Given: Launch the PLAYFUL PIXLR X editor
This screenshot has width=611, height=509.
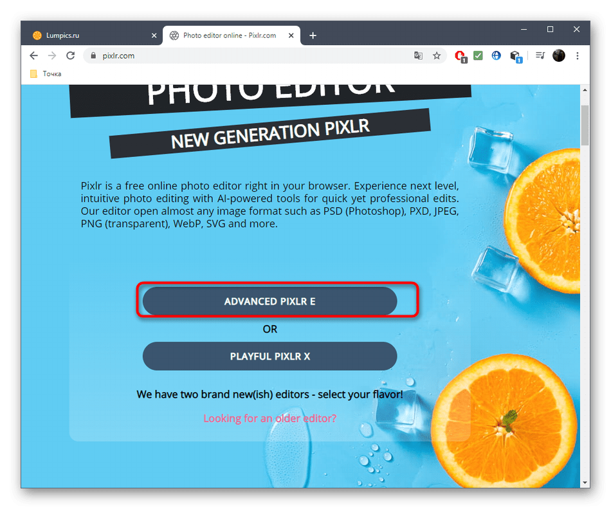Looking at the screenshot, I should (x=269, y=356).
